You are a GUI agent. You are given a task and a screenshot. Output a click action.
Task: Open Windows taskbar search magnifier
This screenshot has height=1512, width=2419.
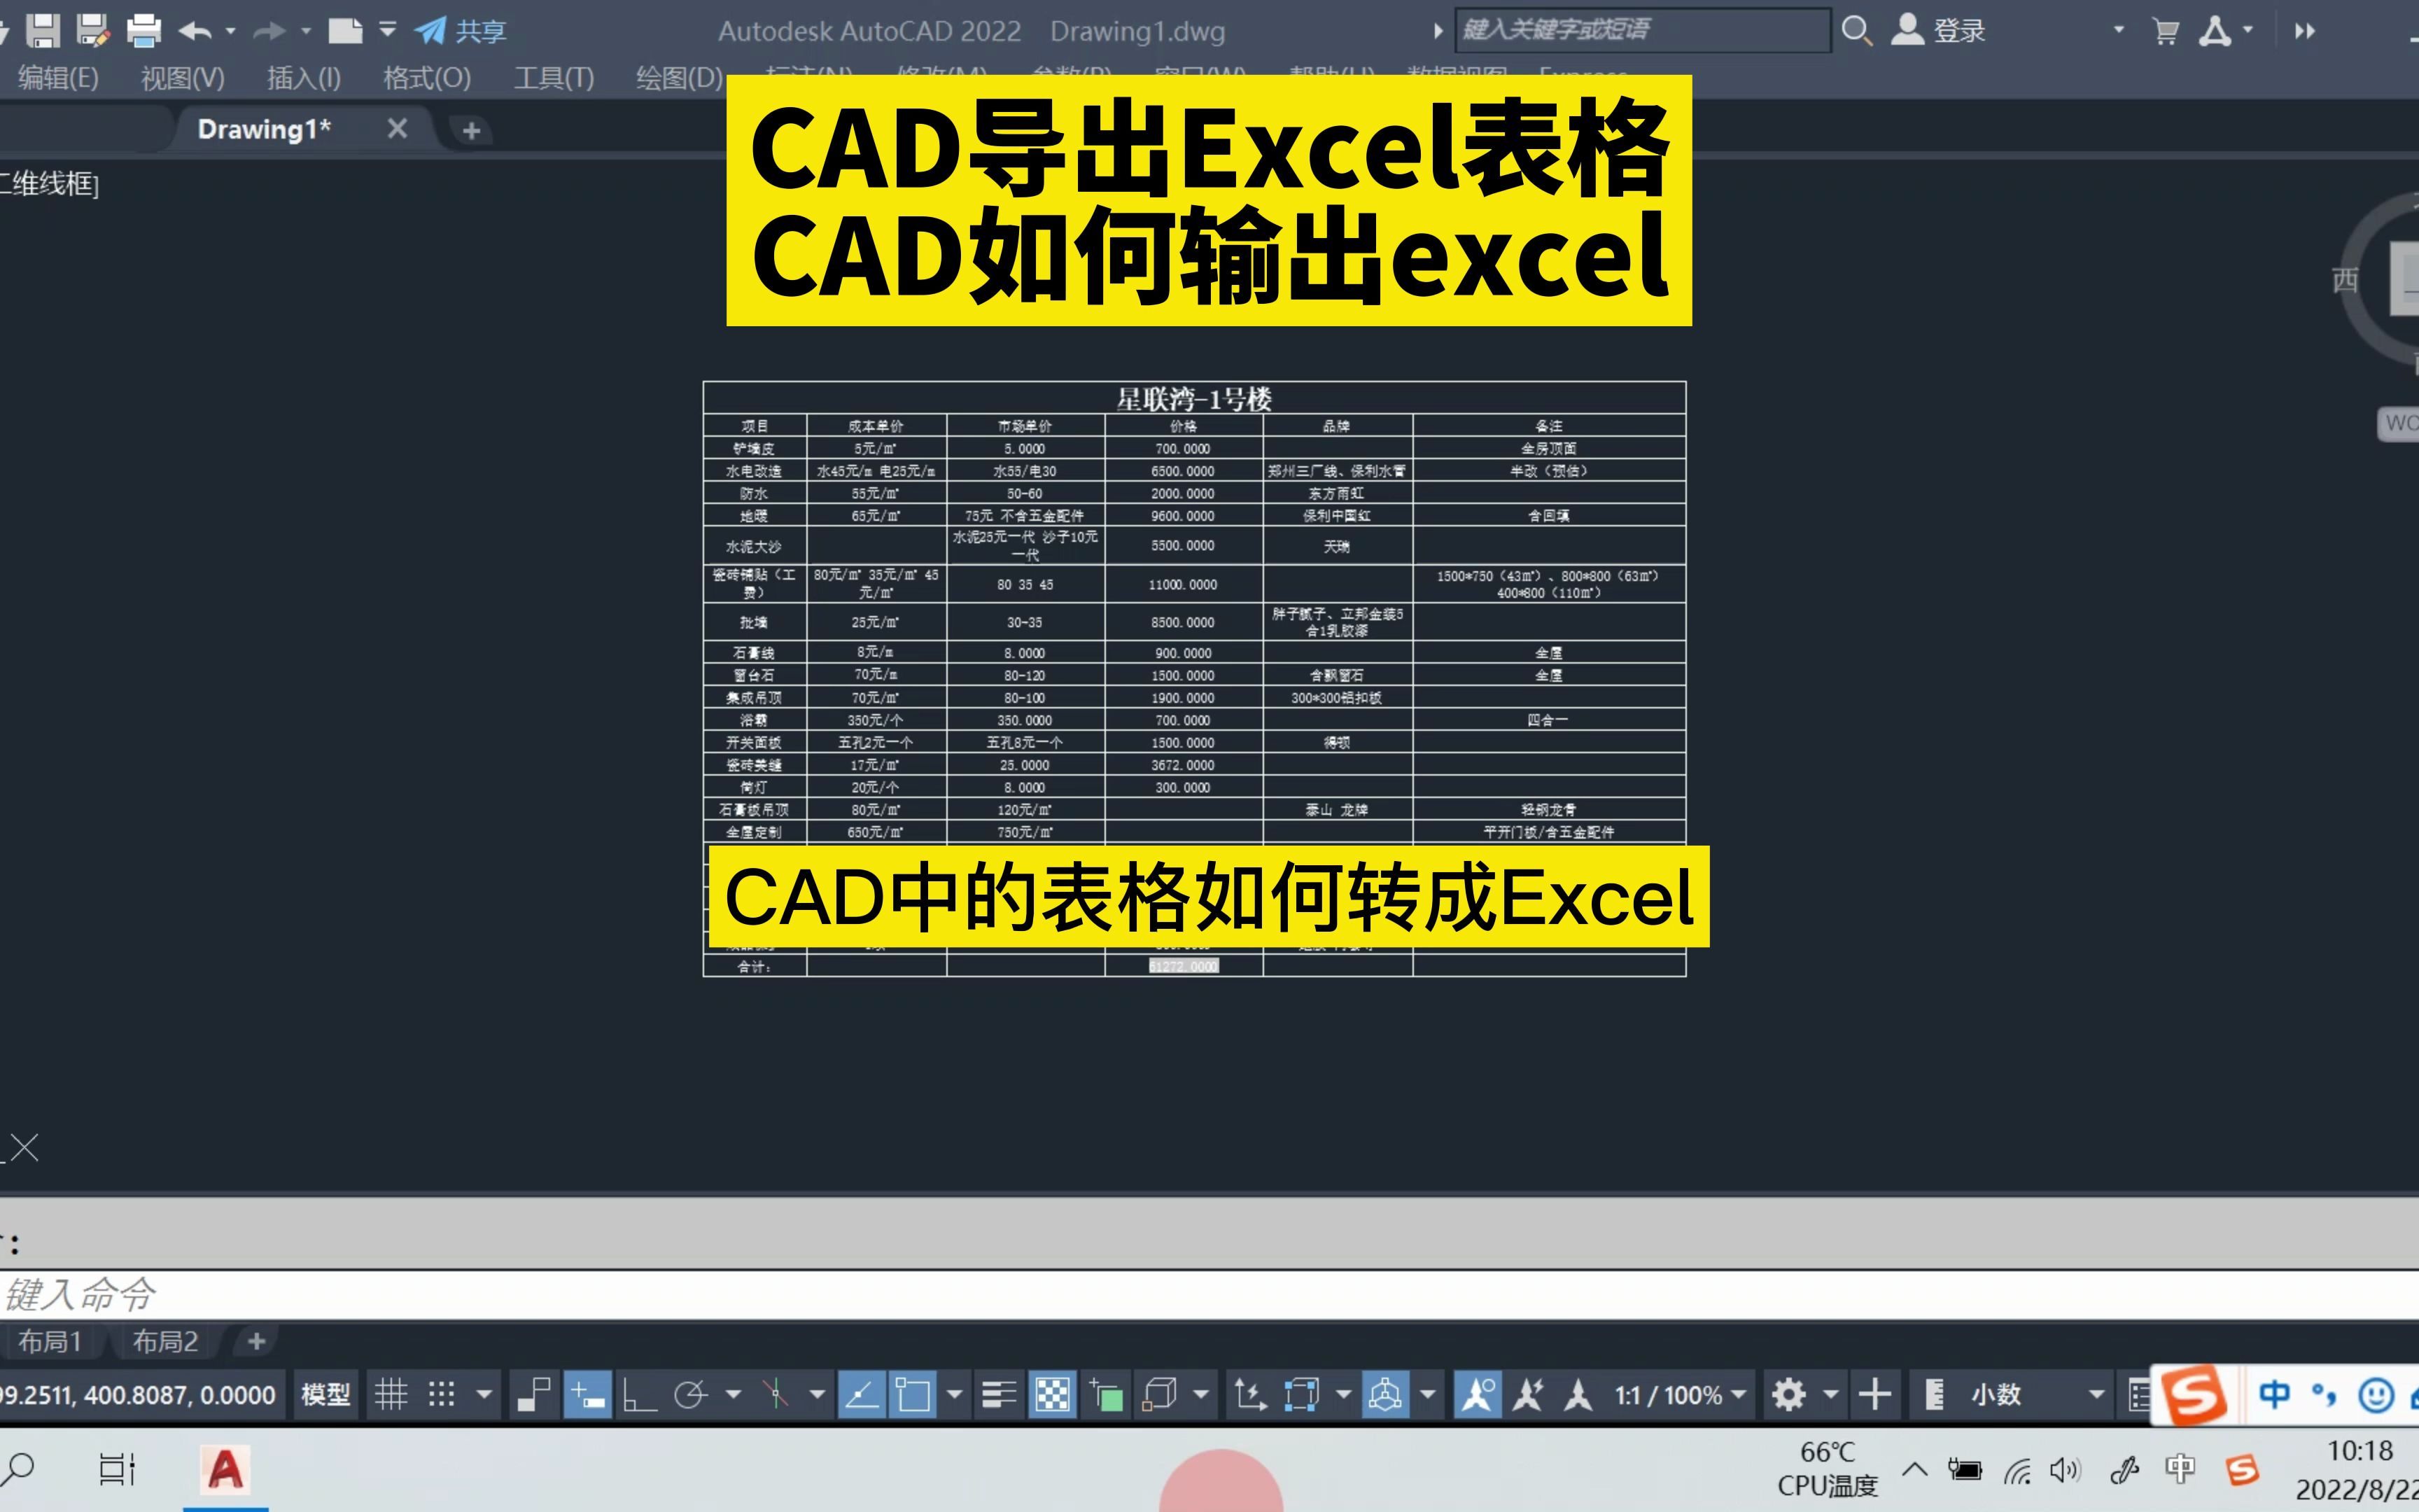18,1469
